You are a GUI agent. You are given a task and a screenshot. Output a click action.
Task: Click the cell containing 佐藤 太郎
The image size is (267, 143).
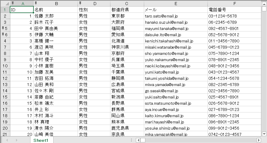(x=56, y=16)
